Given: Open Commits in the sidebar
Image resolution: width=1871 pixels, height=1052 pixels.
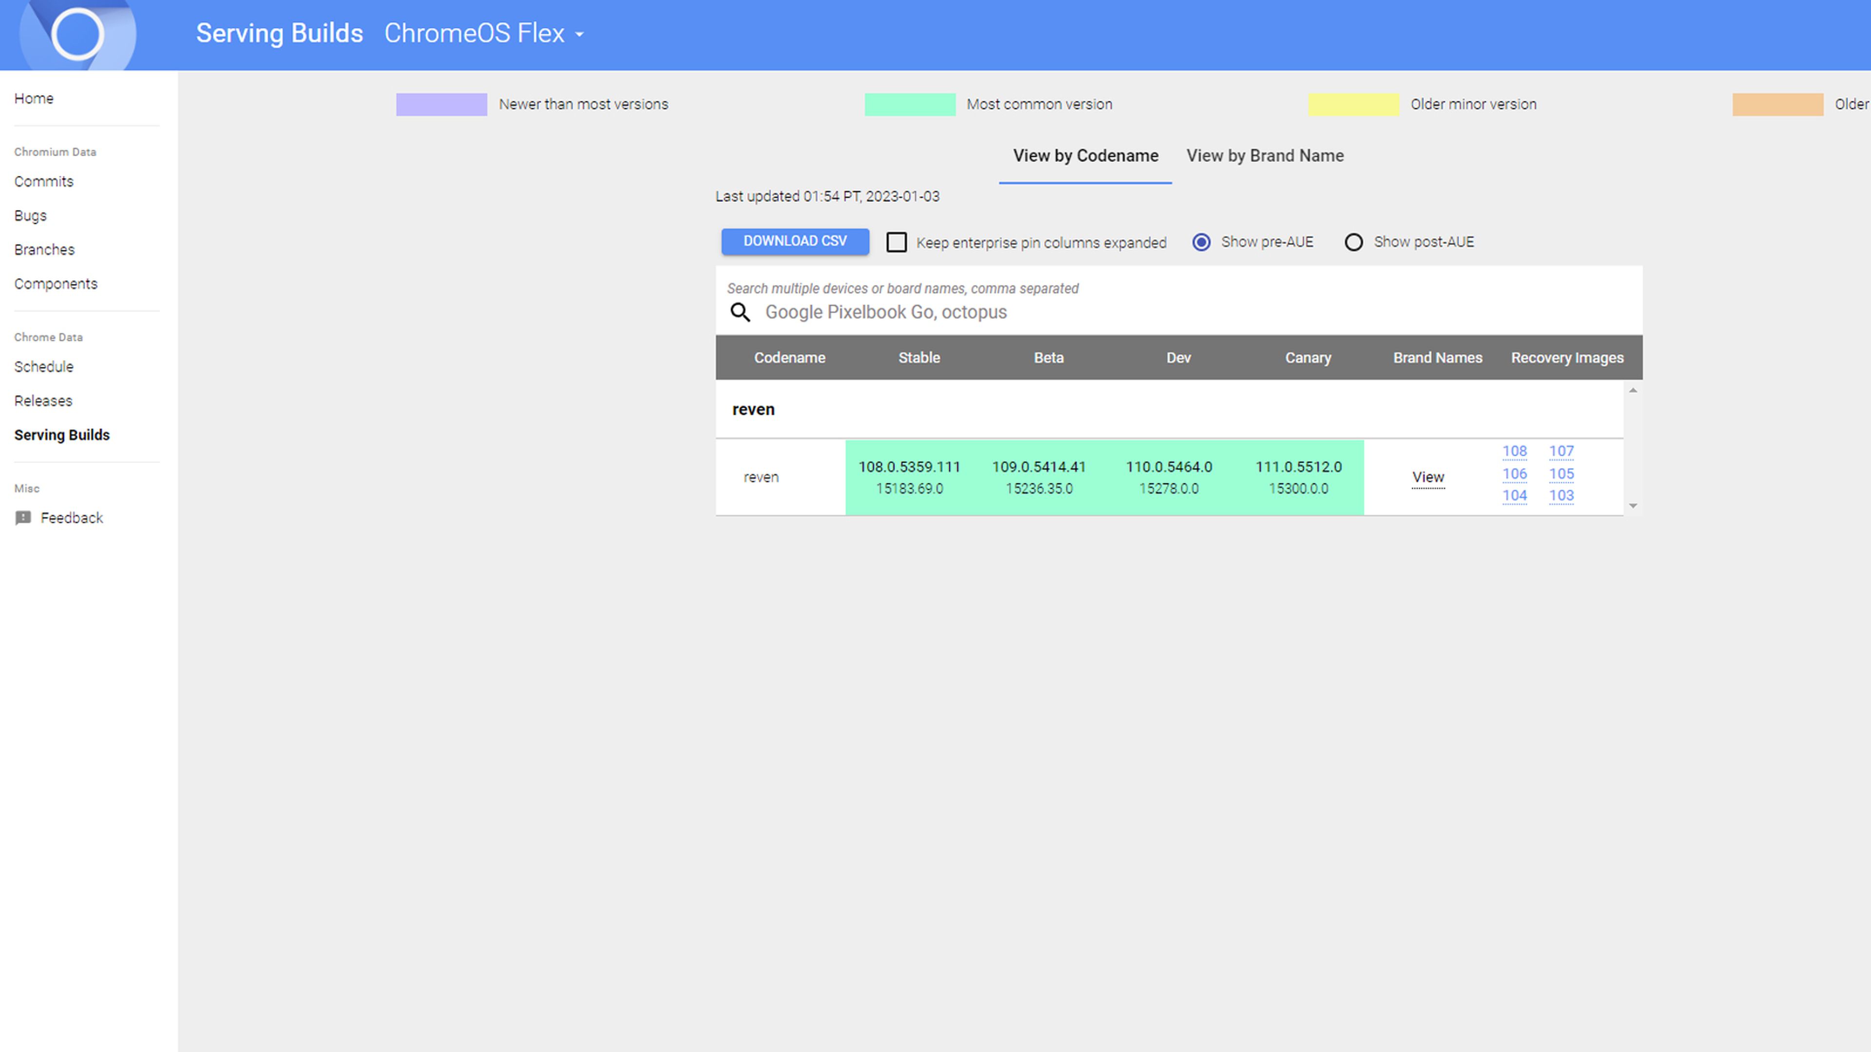Looking at the screenshot, I should pos(43,182).
